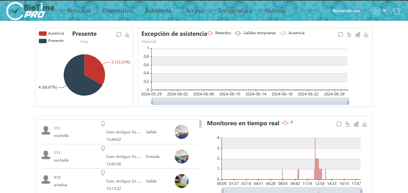Download the Excepción de asistencia chart

click(x=366, y=34)
